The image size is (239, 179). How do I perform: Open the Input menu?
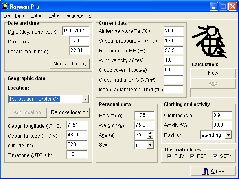[x=20, y=15]
